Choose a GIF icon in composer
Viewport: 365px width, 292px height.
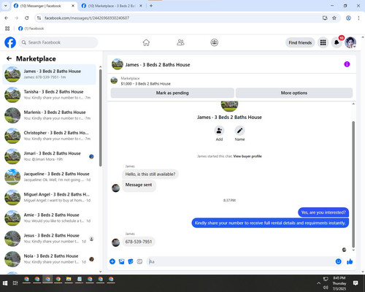pyautogui.click(x=139, y=261)
